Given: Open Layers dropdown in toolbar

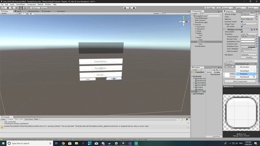Looking at the screenshot, I should (x=240, y=8).
